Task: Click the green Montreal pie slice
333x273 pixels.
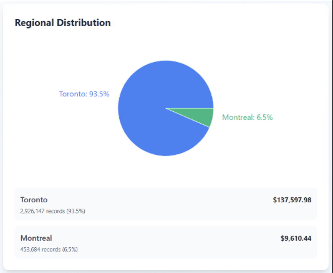Action: (203, 117)
